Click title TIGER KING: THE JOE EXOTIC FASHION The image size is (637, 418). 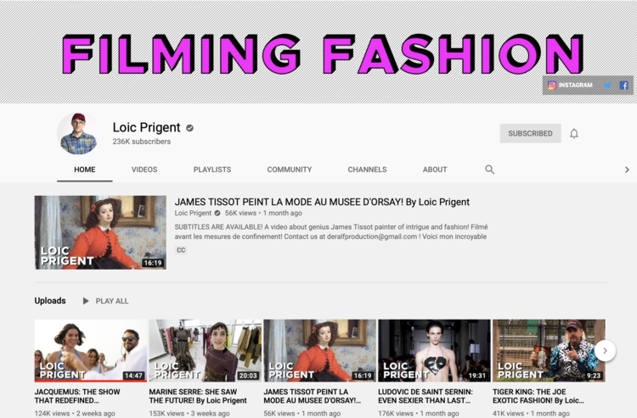(x=538, y=396)
